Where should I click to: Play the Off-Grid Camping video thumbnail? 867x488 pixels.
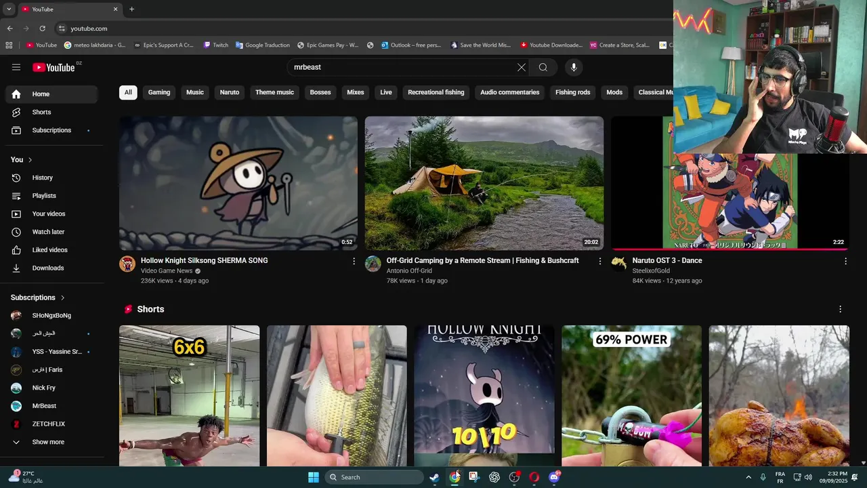[x=484, y=183]
